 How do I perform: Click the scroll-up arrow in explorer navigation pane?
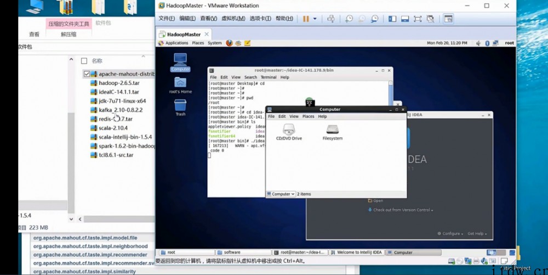pos(71,59)
